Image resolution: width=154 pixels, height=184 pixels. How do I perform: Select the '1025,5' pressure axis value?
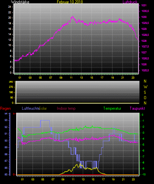[x=145, y=70]
